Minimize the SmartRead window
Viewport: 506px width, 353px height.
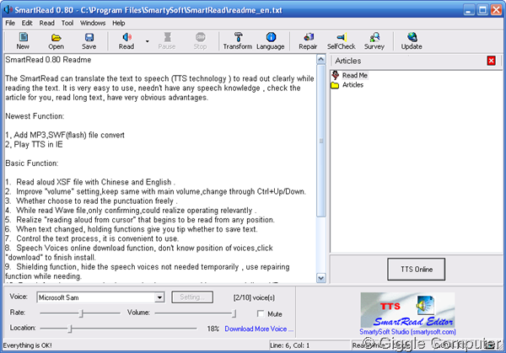tap(469, 10)
